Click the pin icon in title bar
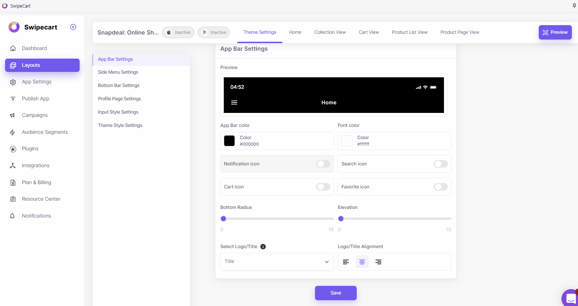The height and width of the screenshot is (306, 578). [x=574, y=6]
